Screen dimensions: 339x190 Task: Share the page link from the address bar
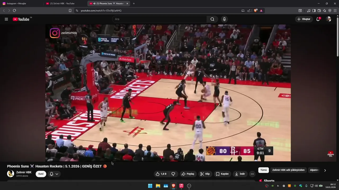(249, 11)
